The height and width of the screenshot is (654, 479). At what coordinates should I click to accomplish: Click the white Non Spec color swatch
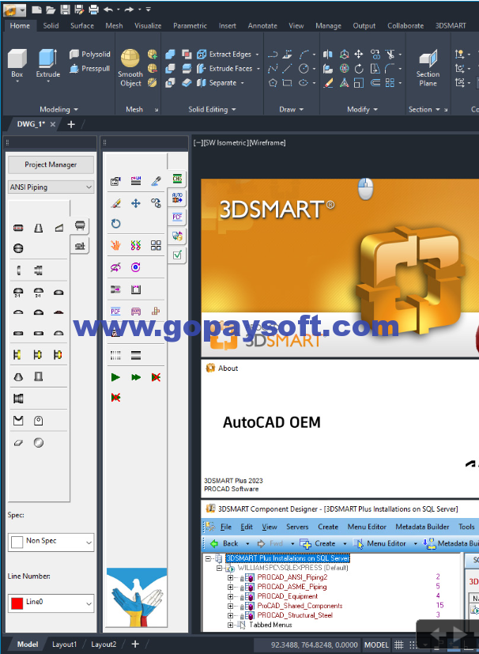pyautogui.click(x=17, y=542)
